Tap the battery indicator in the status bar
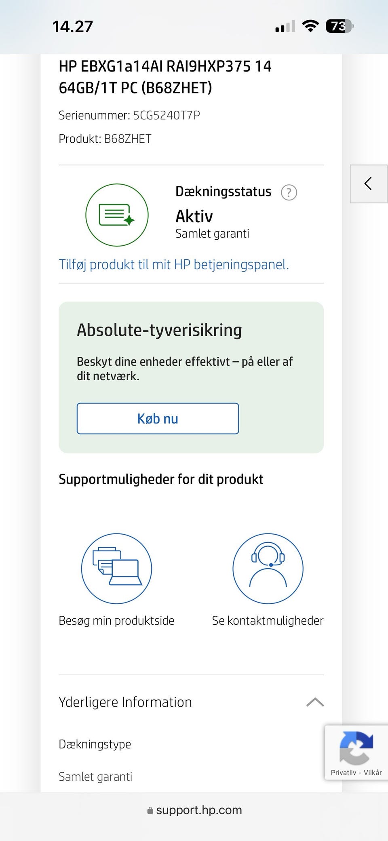Viewport: 388px width, 841px height. (339, 27)
